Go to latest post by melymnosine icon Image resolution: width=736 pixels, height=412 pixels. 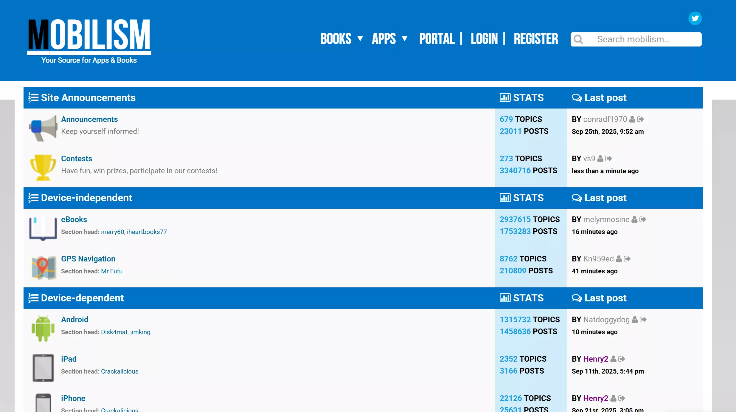pos(643,219)
